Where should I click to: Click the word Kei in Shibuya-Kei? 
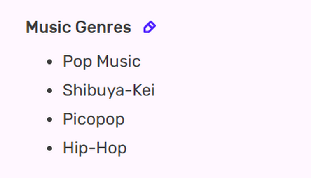point(143,90)
